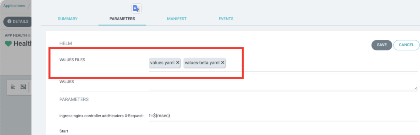Grab the VALUES textarea resize handle
The height and width of the screenshot is (135, 420).
click(x=416, y=88)
